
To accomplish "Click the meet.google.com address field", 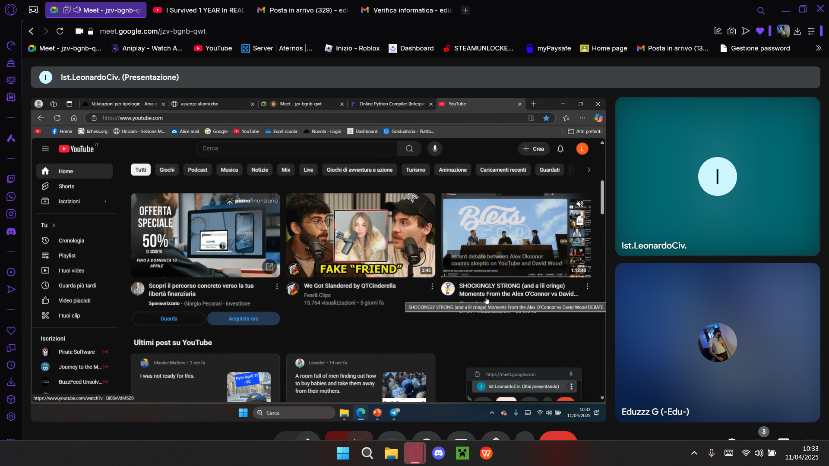I will (x=152, y=31).
